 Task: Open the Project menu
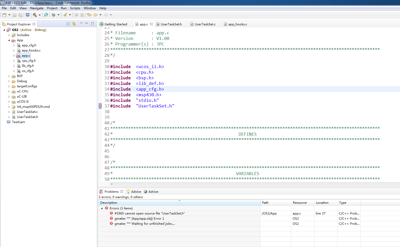click(x=52, y=8)
